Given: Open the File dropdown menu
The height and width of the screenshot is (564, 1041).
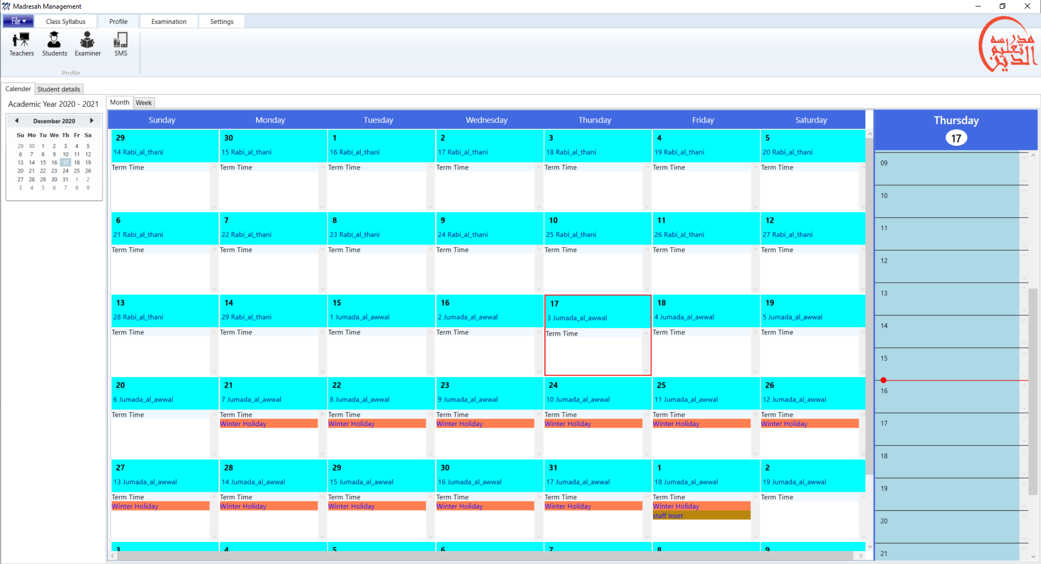Looking at the screenshot, I should [x=18, y=21].
